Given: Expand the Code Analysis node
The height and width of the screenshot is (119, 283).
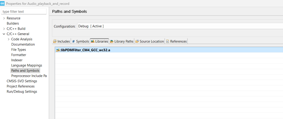Looking at the screenshot, I should (x=9, y=39).
